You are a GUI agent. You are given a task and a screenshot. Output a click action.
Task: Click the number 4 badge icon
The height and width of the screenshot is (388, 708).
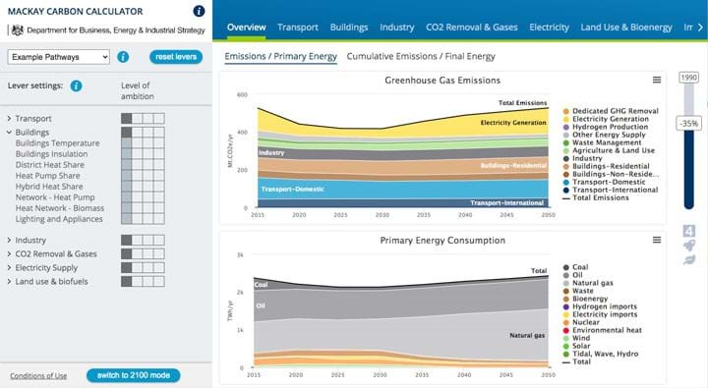[689, 231]
